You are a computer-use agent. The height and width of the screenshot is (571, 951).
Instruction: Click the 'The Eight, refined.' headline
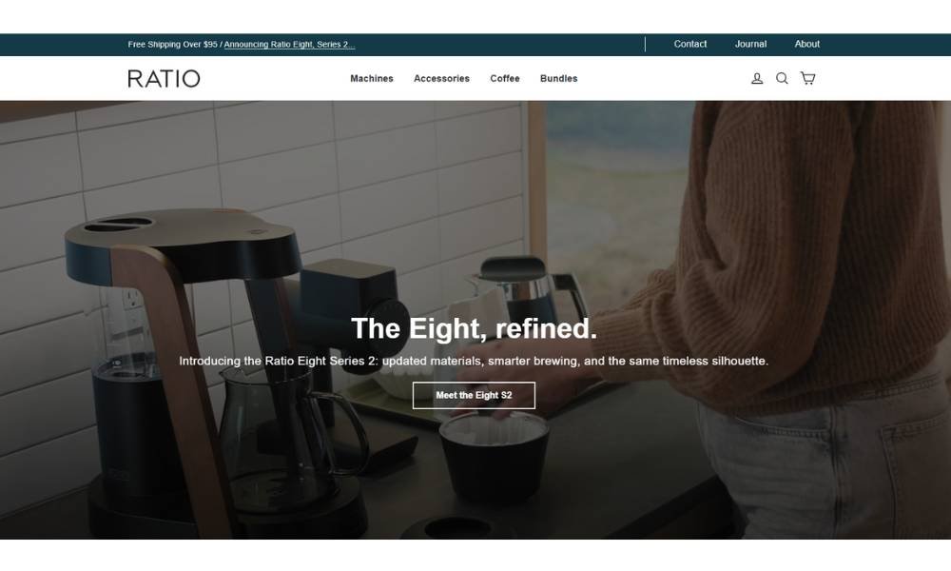(x=474, y=328)
